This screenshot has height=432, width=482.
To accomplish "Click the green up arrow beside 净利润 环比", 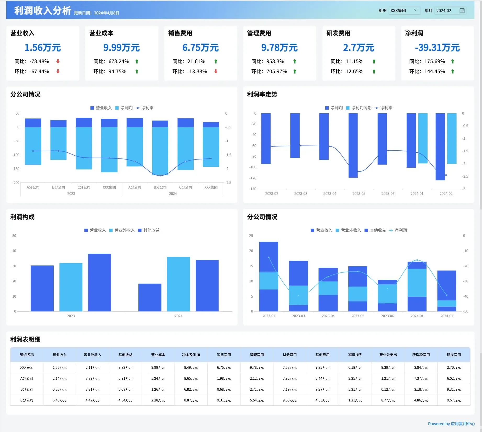I will [453, 71].
